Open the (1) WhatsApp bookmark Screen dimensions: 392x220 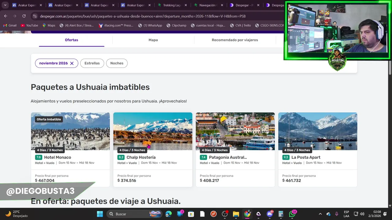[x=150, y=25]
